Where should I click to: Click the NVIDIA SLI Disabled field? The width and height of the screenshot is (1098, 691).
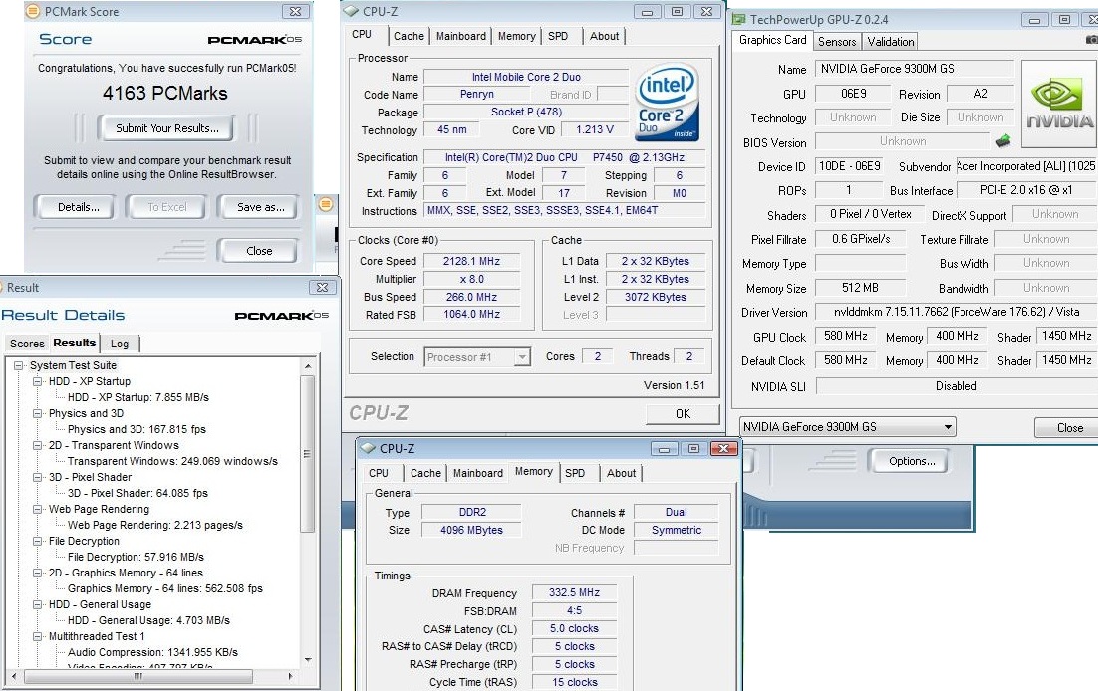click(x=957, y=385)
